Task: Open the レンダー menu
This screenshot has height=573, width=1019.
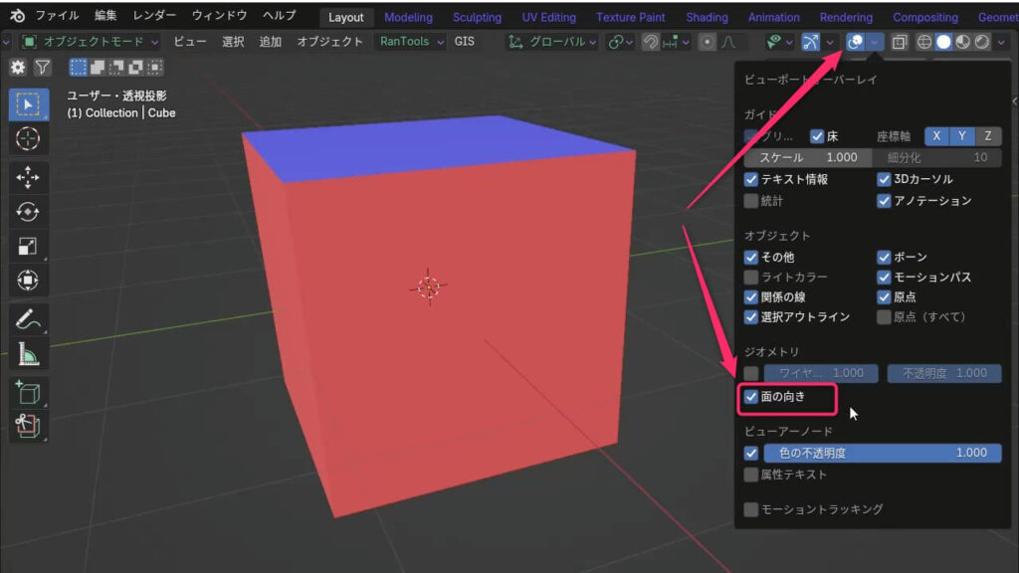Action: tap(154, 16)
